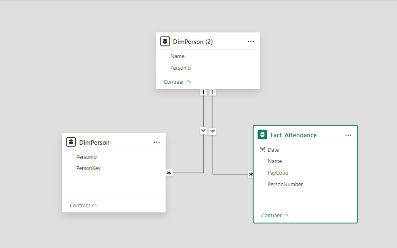Open the more options menu of DimPerson (2)
This screenshot has width=397, height=248.
(251, 41)
